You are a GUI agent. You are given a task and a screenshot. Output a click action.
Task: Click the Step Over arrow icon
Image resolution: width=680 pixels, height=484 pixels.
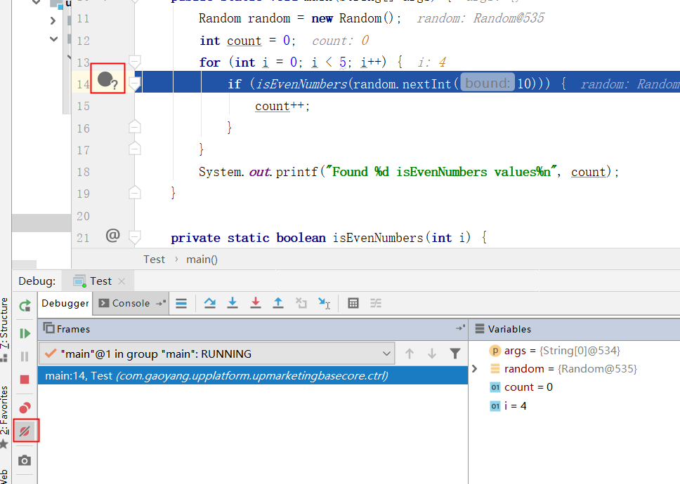coord(210,303)
